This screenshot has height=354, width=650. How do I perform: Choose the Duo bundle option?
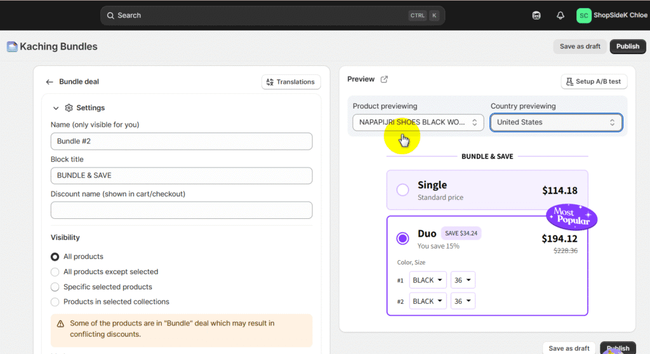(x=402, y=239)
